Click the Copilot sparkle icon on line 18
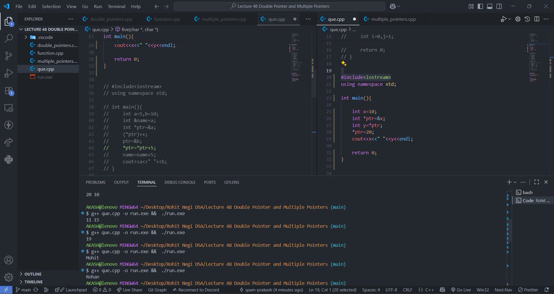 [343, 63]
